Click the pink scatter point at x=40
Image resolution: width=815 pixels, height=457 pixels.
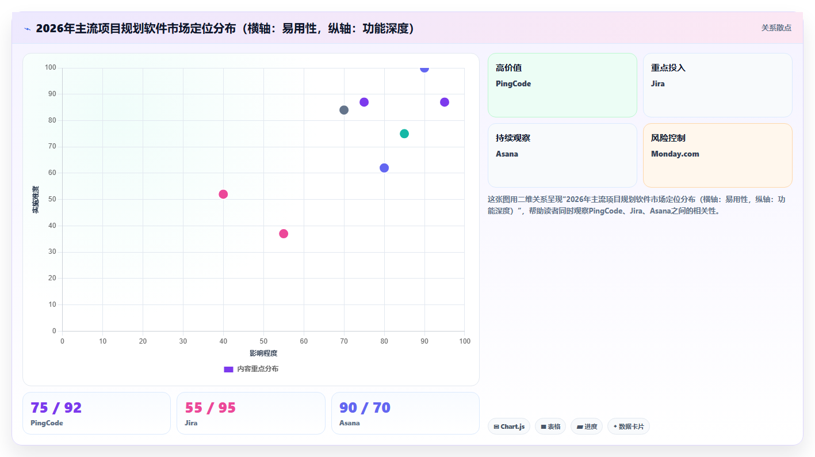pos(223,194)
